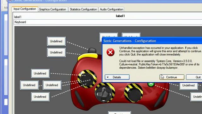Click the Undefined button linked to yellow bumper
Screen dimensions: 202x114
(x=56, y=52)
